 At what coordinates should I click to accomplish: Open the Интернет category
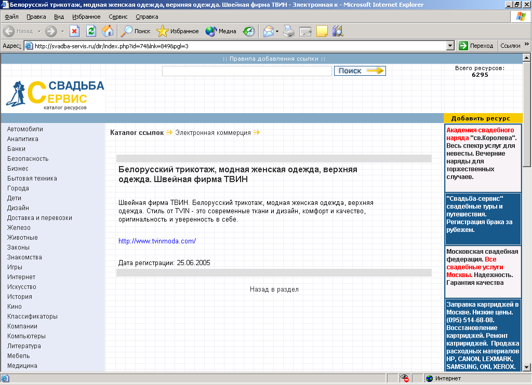click(x=21, y=277)
